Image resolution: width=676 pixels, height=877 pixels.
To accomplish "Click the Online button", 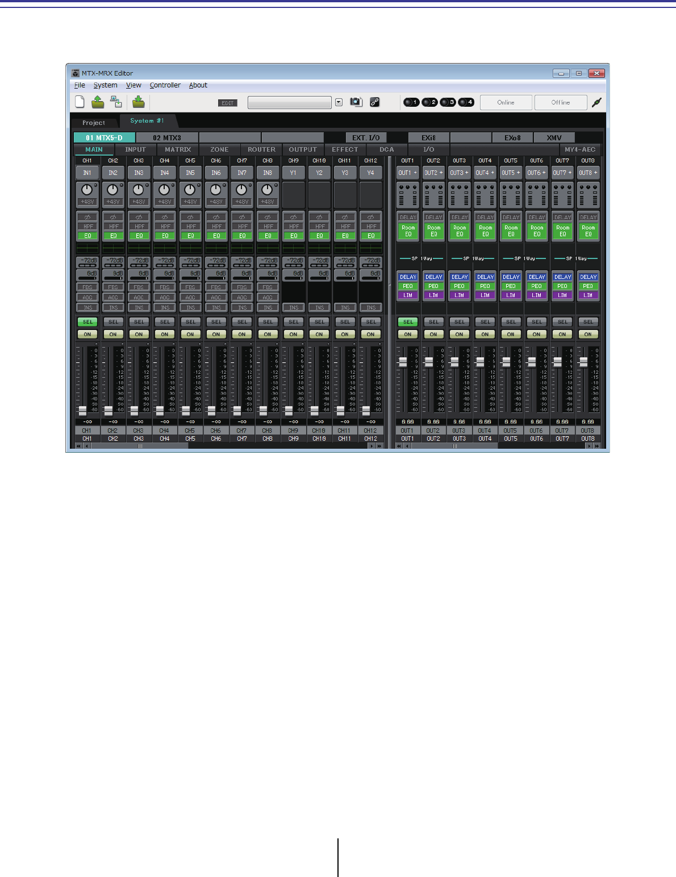I will point(505,102).
